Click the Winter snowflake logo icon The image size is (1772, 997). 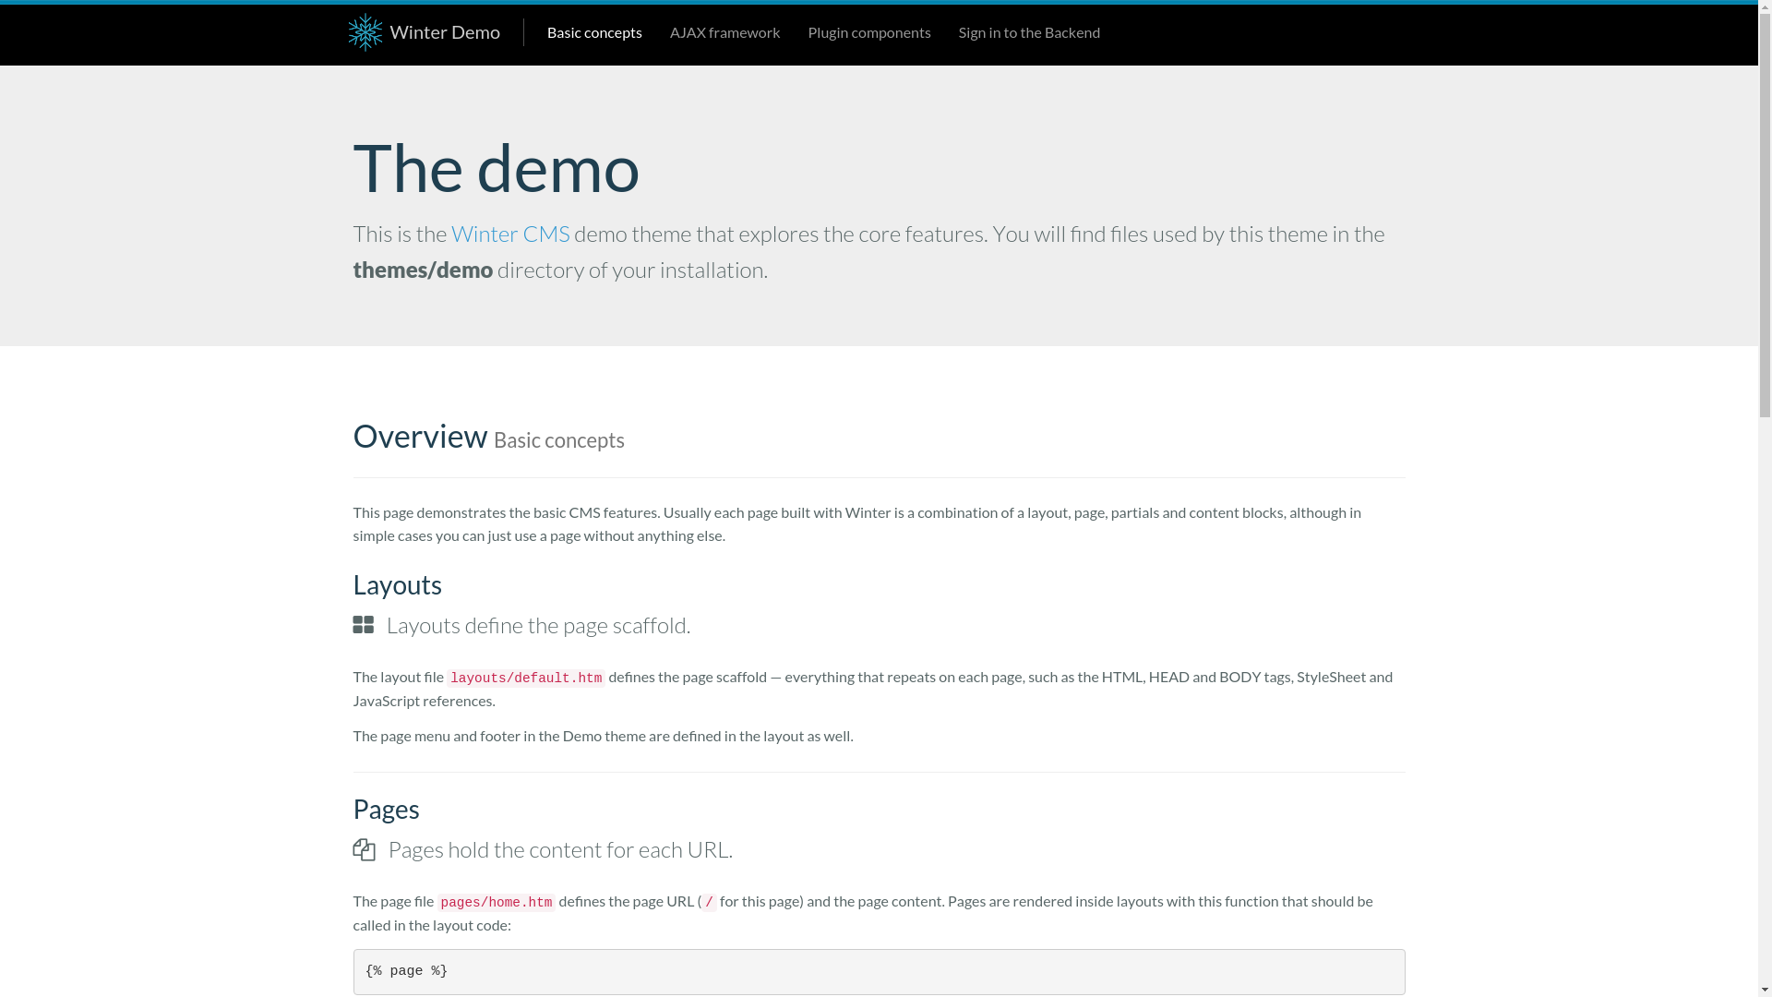pos(365,32)
